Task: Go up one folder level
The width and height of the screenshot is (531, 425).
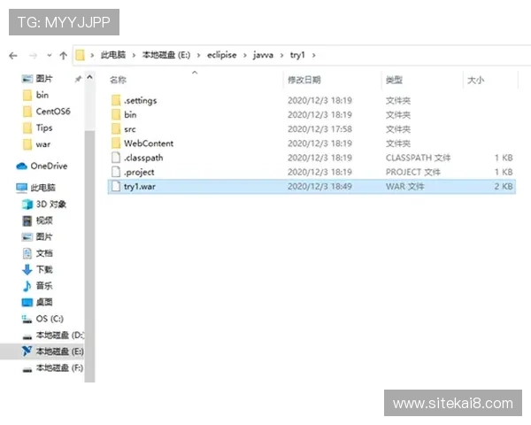Action: click(x=64, y=56)
